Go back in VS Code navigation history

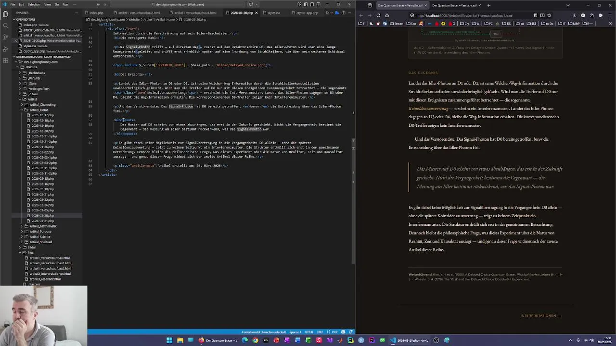click(98, 4)
